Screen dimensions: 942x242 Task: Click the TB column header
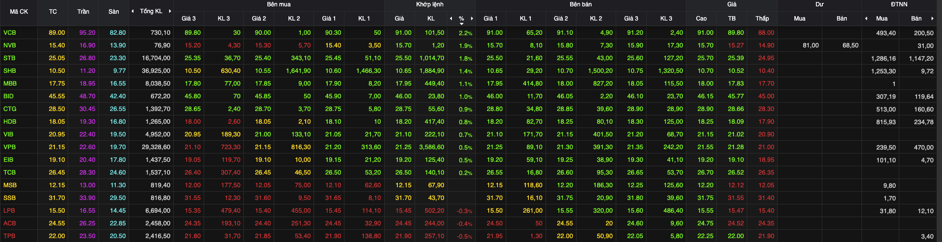click(732, 19)
